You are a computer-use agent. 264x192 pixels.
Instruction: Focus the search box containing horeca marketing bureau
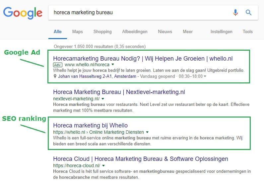[153, 13]
